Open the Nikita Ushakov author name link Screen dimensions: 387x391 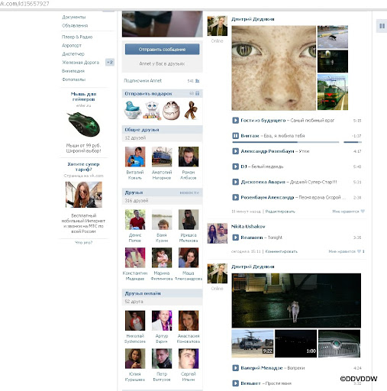click(x=248, y=226)
